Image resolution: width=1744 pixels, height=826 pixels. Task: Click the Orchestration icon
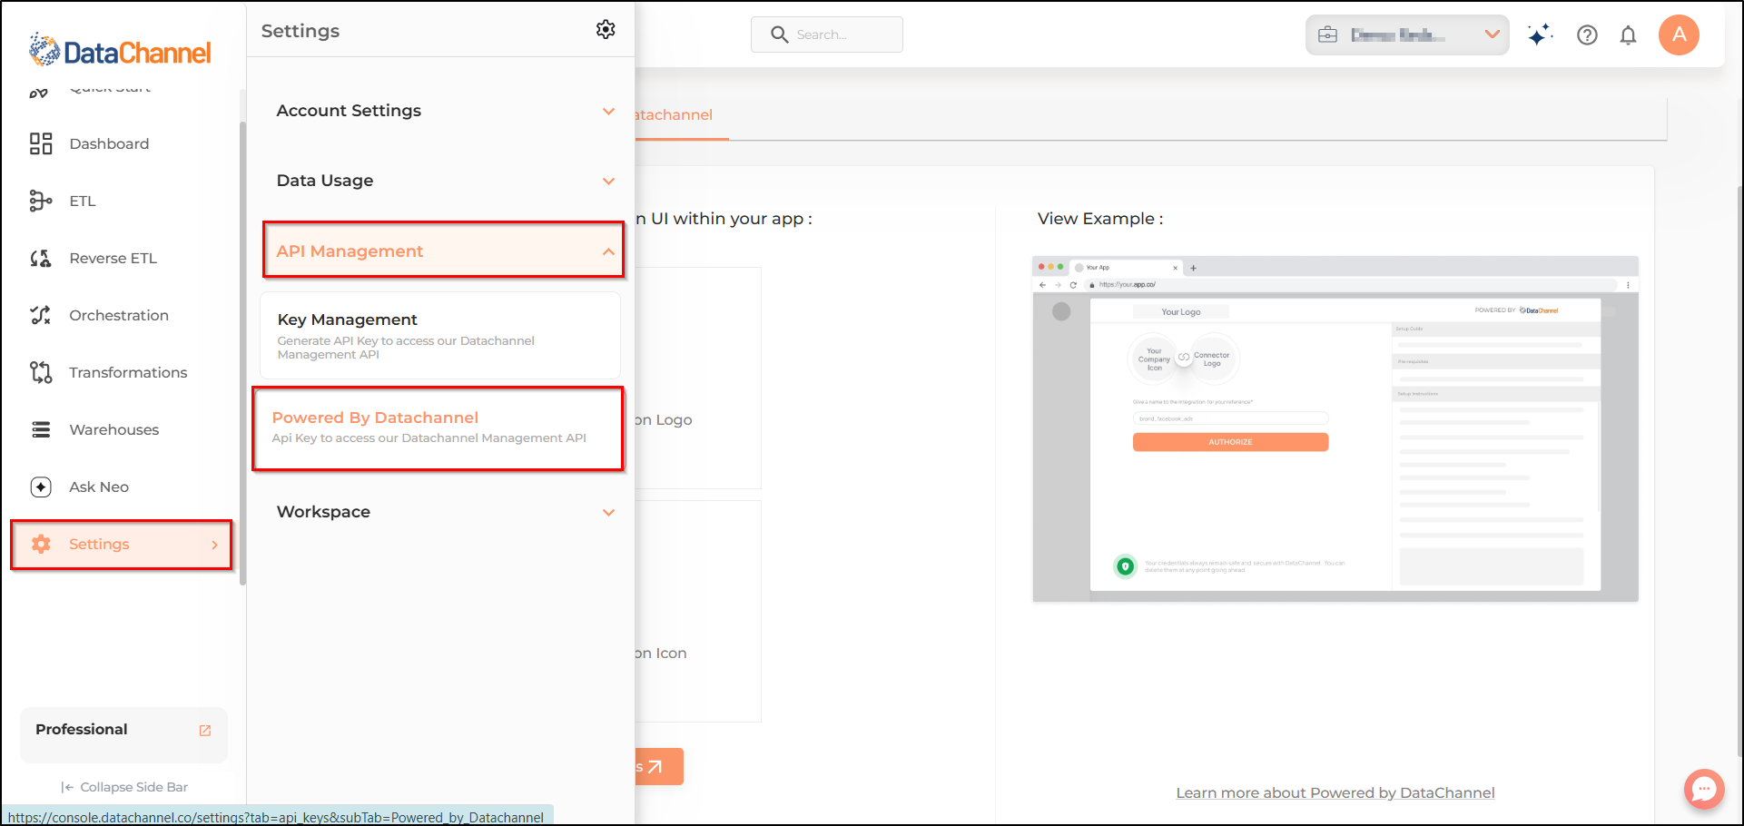point(41,315)
